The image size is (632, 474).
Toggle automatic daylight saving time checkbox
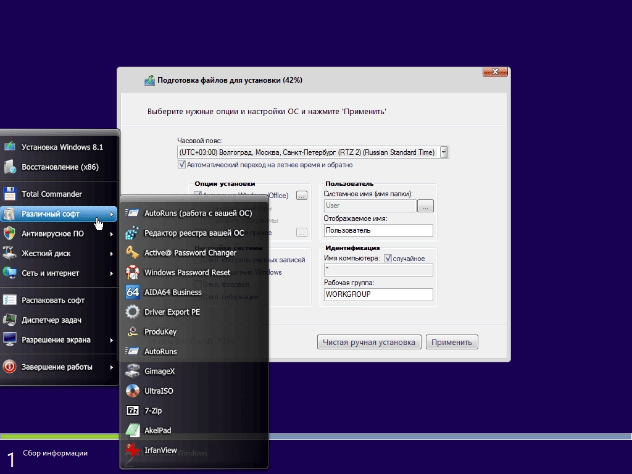181,164
